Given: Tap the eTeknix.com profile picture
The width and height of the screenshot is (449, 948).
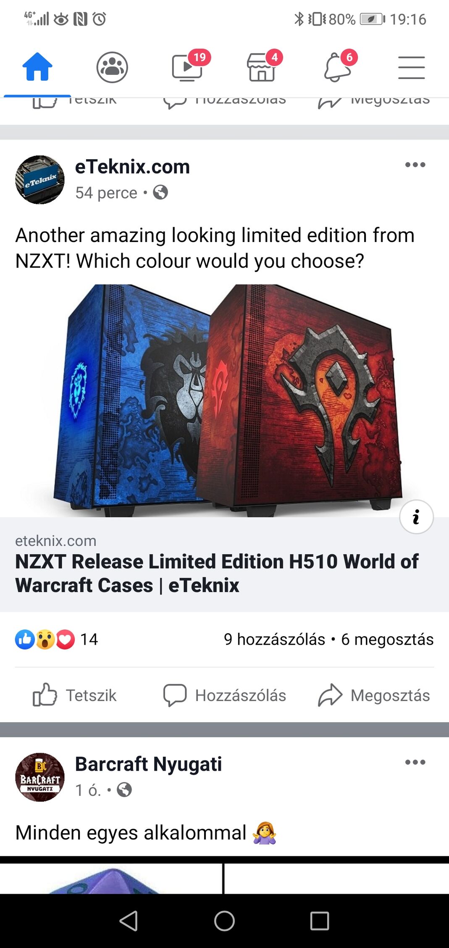Looking at the screenshot, I should pos(40,180).
